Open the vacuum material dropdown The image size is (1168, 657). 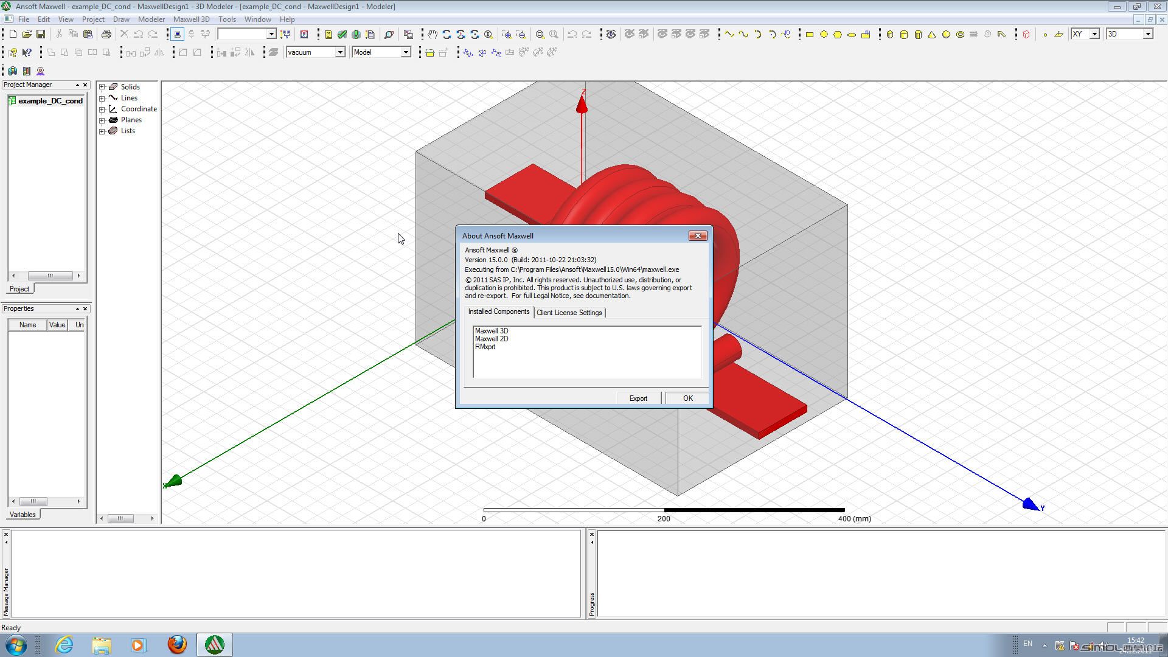(x=340, y=52)
